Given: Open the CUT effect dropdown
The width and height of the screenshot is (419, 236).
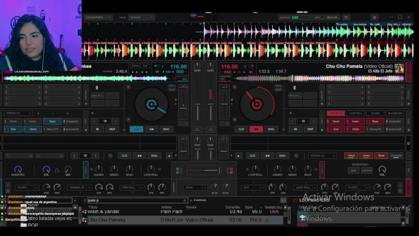Looking at the screenshot, I should [253, 187].
